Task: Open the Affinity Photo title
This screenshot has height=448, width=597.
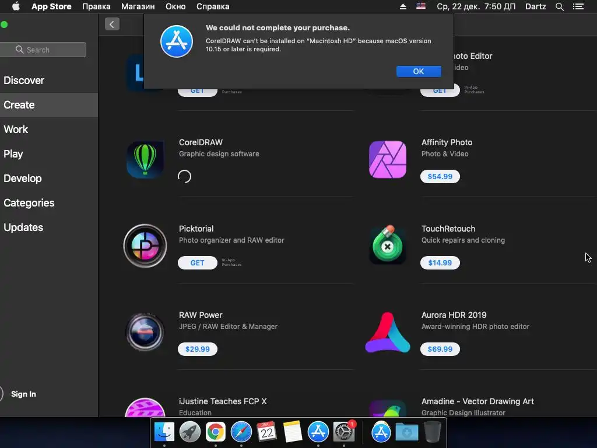Action: pos(447,142)
